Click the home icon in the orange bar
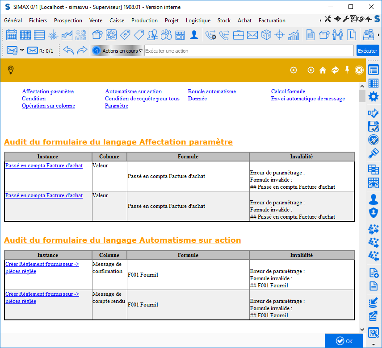The image size is (382, 348). pos(323,70)
